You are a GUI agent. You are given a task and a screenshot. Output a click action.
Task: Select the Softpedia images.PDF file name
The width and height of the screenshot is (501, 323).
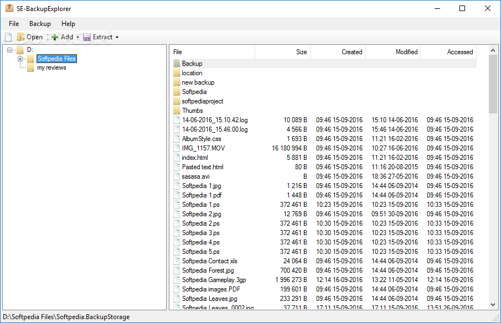click(x=211, y=289)
